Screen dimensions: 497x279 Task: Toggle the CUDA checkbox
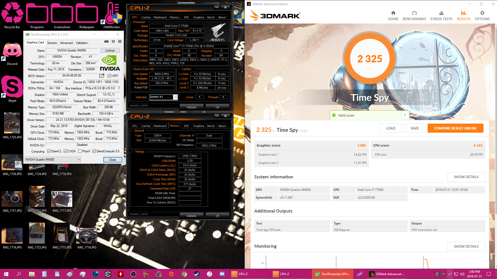(65, 151)
